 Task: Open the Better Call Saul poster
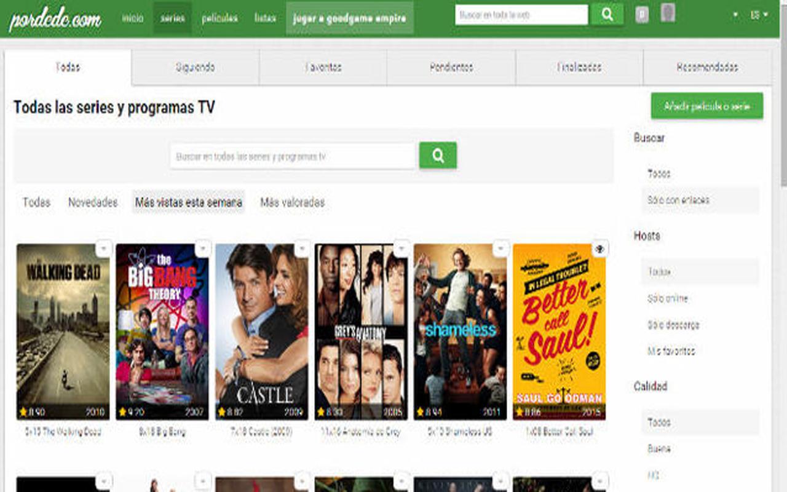[560, 332]
